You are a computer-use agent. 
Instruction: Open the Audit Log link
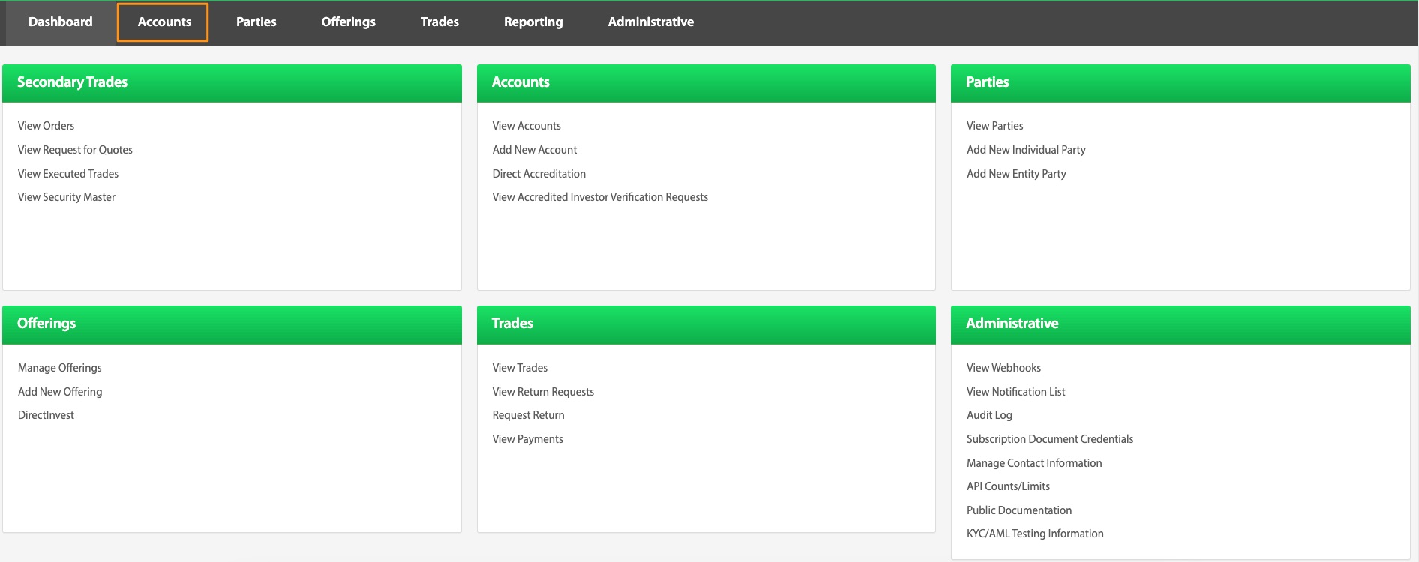point(989,415)
